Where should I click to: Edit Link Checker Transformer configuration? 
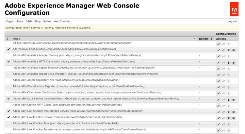click(x=219, y=130)
